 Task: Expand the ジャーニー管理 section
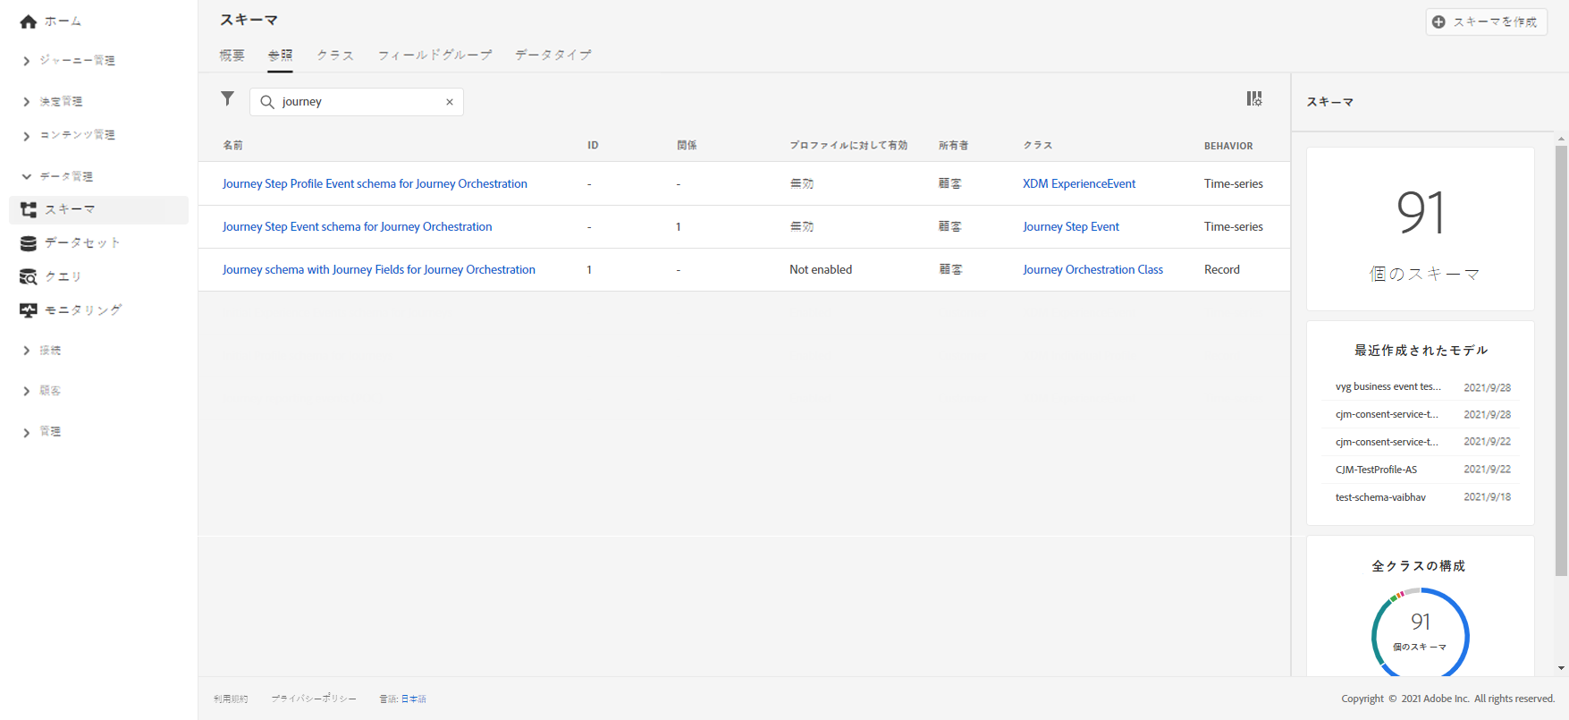tap(70, 61)
